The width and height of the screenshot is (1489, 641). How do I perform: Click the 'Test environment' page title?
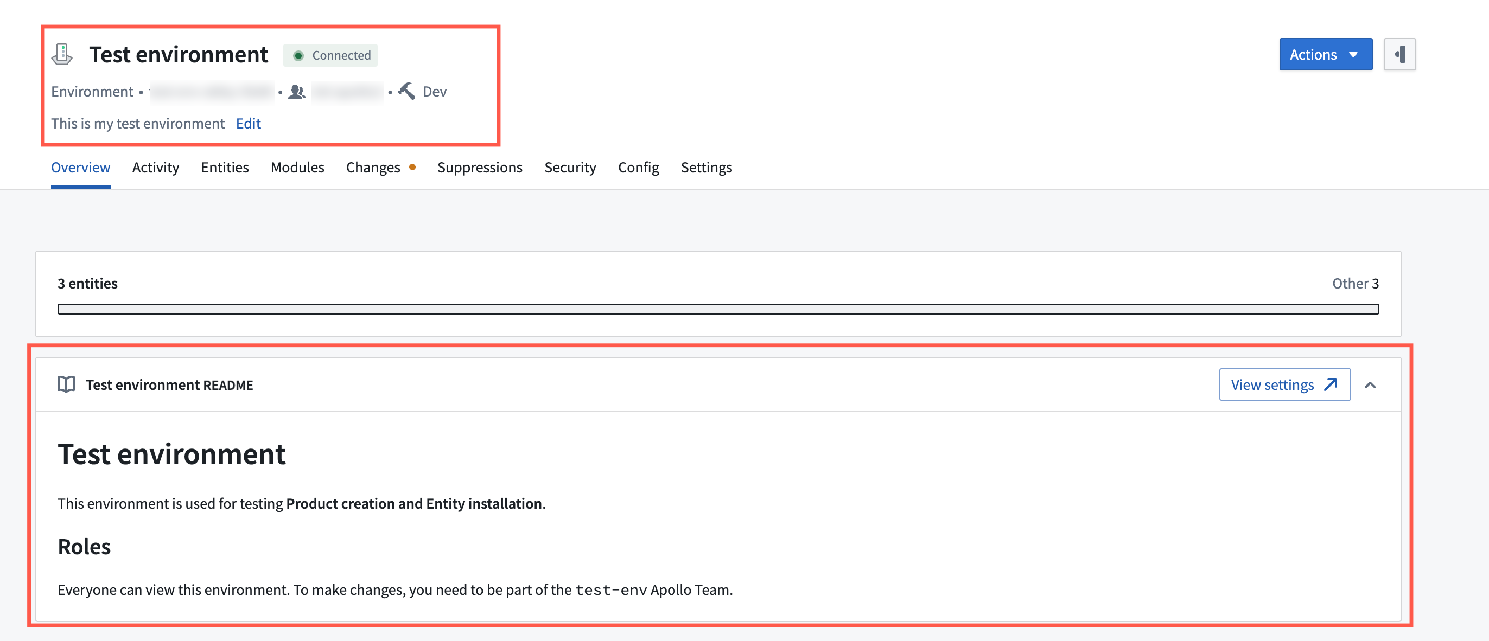179,55
